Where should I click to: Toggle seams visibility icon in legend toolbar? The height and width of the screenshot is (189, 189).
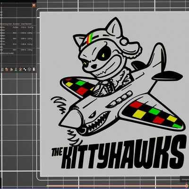coord(2,69)
